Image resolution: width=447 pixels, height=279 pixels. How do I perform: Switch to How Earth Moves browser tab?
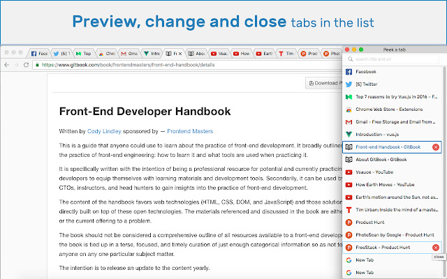pos(242,54)
